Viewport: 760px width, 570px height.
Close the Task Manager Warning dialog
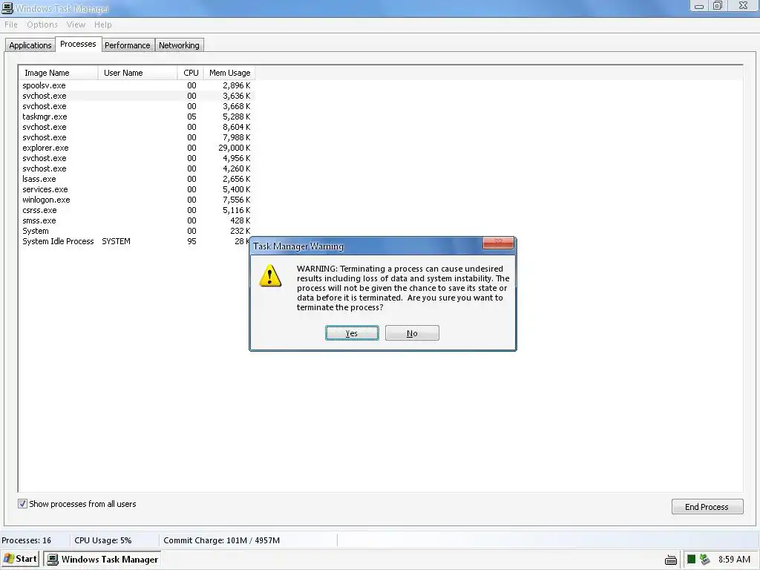498,243
